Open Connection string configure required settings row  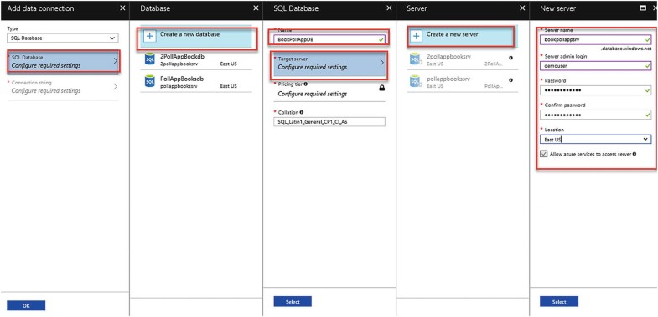[63, 87]
